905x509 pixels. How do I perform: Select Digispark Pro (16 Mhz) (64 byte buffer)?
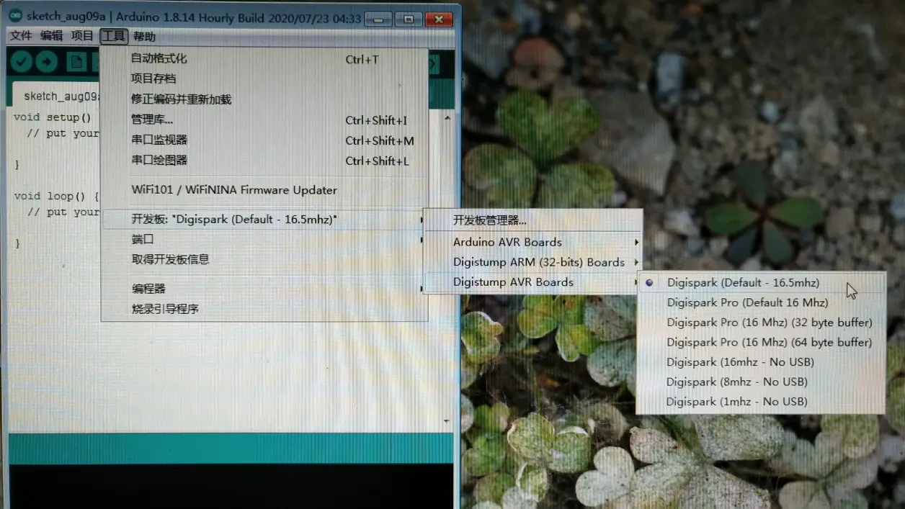pyautogui.click(x=761, y=342)
